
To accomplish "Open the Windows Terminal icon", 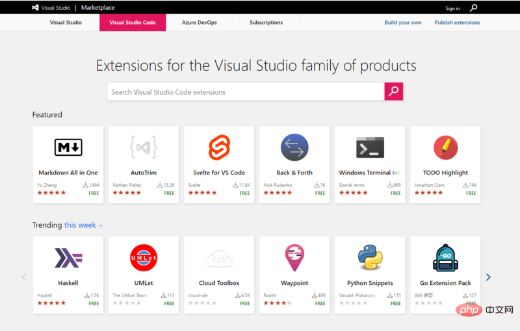I will [370, 147].
